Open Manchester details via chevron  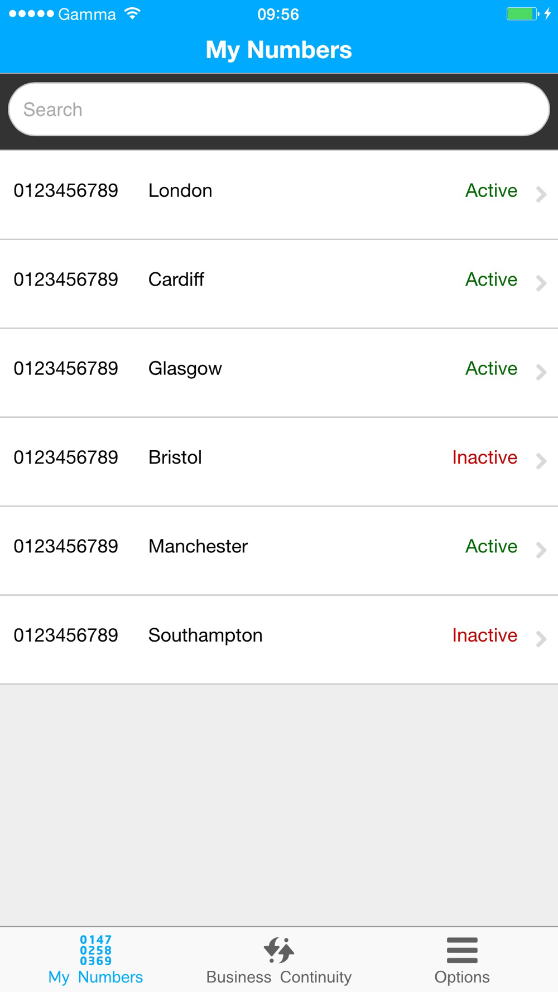click(x=541, y=550)
